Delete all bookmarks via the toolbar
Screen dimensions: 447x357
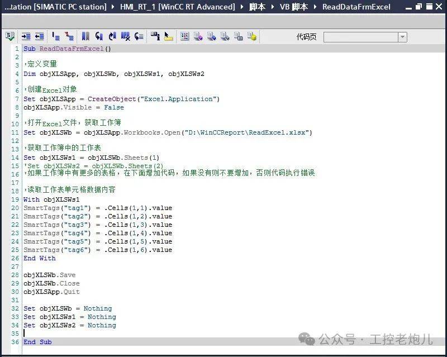coord(125,36)
